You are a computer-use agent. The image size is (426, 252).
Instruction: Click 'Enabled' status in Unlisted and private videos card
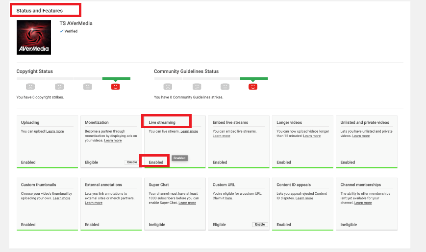pos(348,162)
